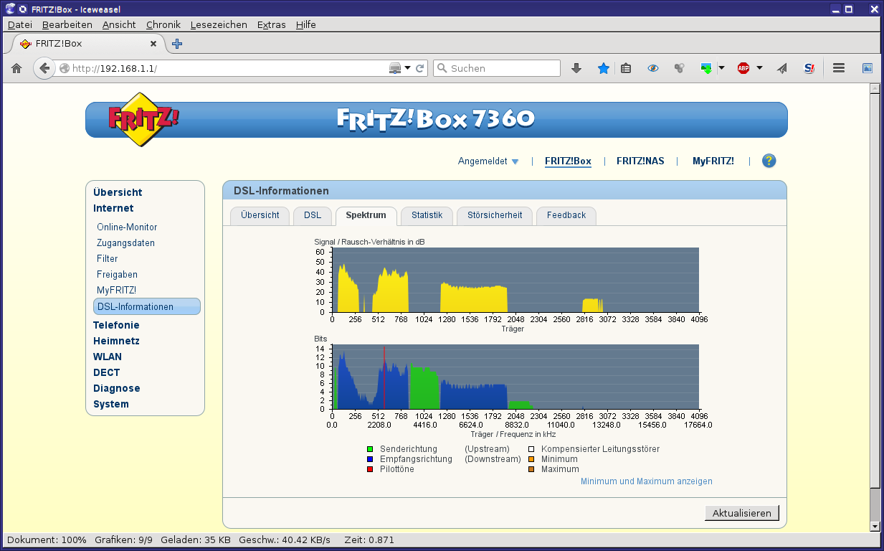Open Internet in the sidebar
Screen dimensions: 884x551
click(x=113, y=208)
